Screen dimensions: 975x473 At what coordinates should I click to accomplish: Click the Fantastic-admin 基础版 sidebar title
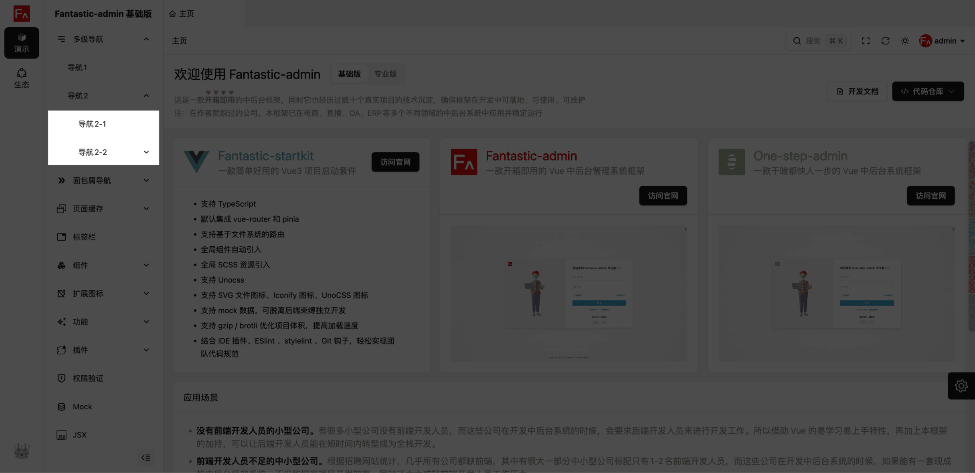pyautogui.click(x=103, y=14)
